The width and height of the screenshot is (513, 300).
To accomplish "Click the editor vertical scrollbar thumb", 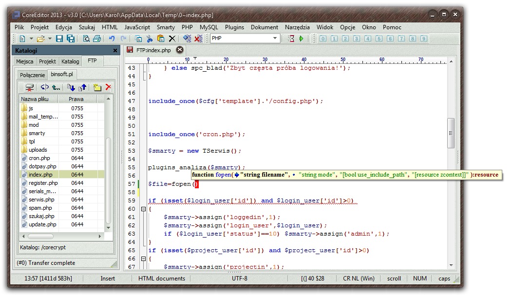I will 451,133.
